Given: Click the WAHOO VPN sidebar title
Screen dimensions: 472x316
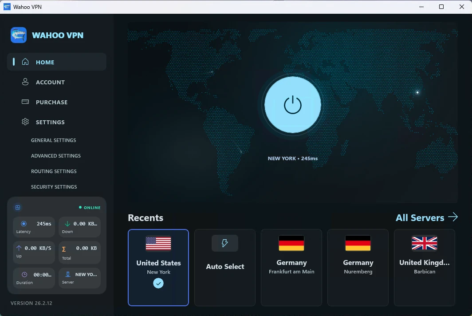Looking at the screenshot, I should pos(58,35).
